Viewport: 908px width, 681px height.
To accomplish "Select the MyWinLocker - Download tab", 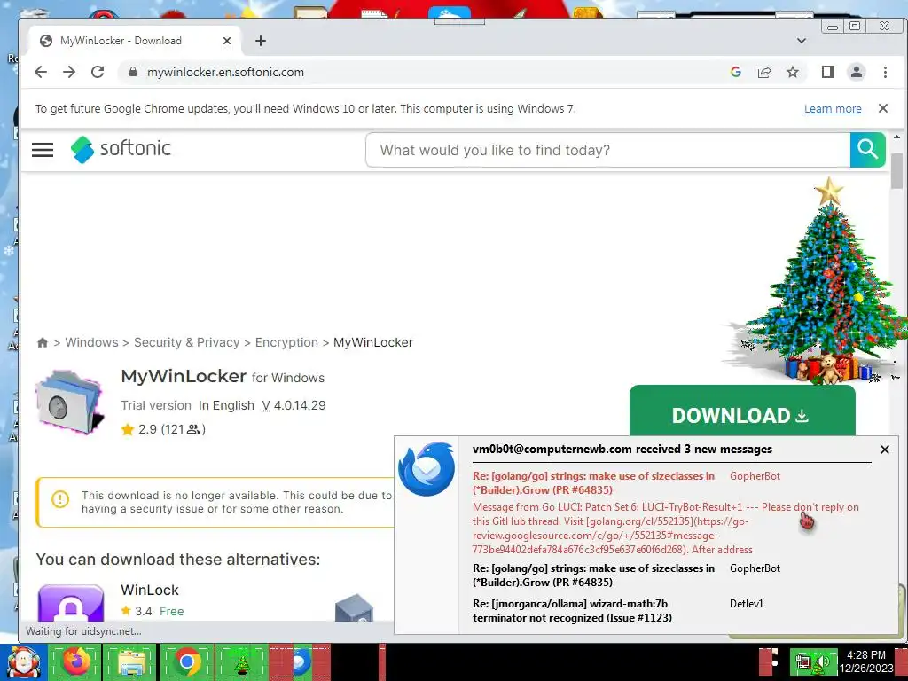I will pyautogui.click(x=135, y=41).
